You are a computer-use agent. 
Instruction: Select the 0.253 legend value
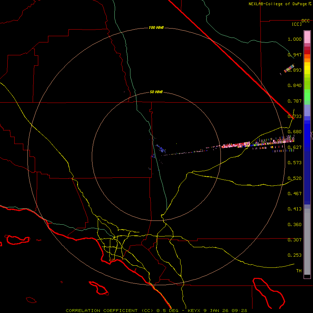click(295, 255)
